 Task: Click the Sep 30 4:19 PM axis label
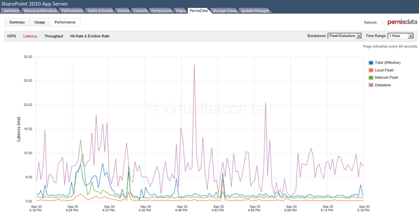pos(36,208)
